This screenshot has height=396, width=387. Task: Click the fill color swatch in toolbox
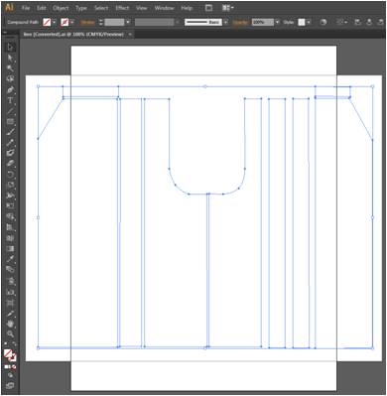[8, 354]
